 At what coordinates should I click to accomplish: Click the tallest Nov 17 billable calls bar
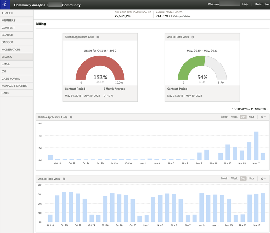(256, 146)
